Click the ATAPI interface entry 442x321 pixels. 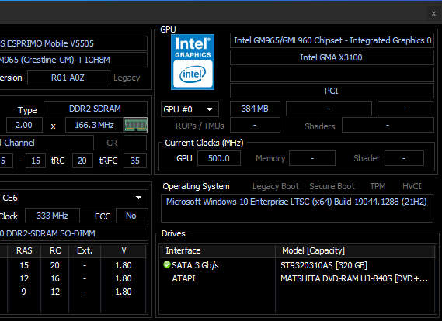[x=183, y=278]
